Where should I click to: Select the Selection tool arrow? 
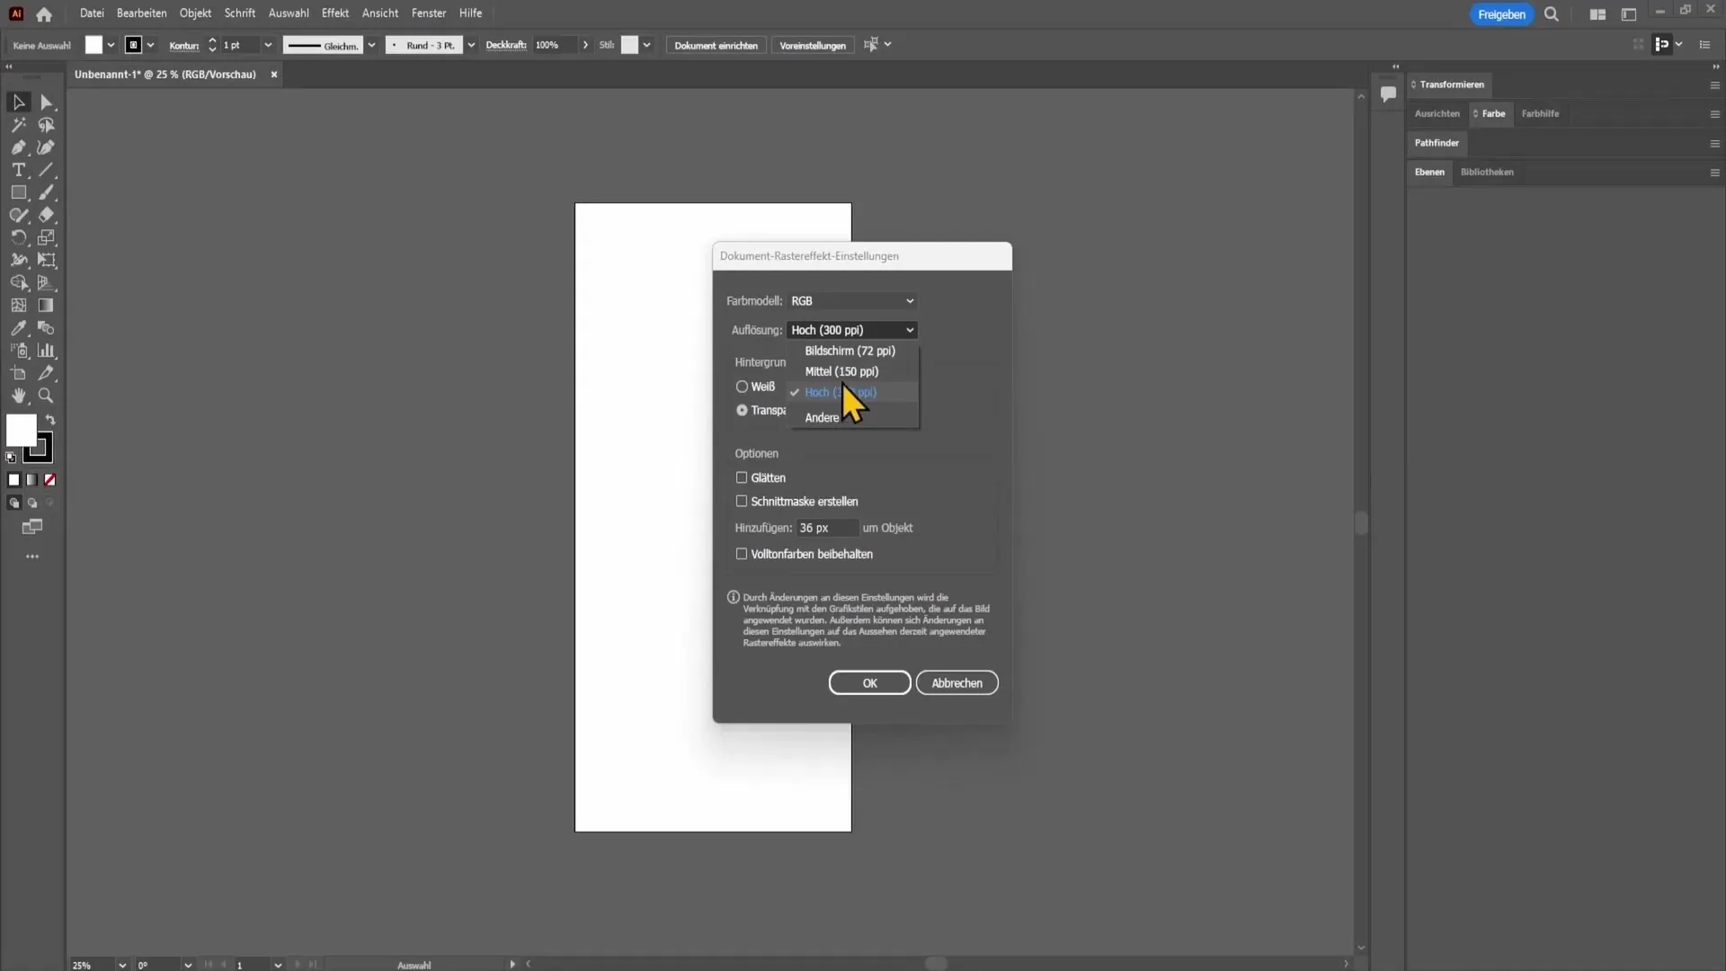tap(18, 102)
